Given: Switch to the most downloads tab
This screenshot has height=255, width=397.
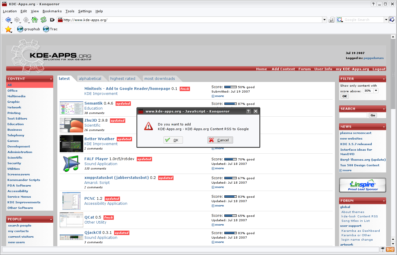Looking at the screenshot, I should [x=160, y=78].
